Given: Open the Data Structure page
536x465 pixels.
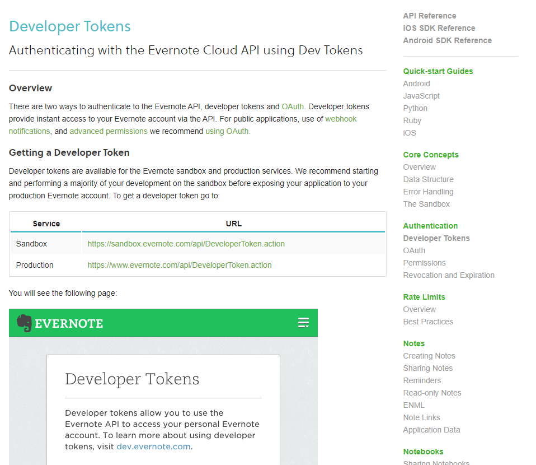Looking at the screenshot, I should [x=428, y=179].
